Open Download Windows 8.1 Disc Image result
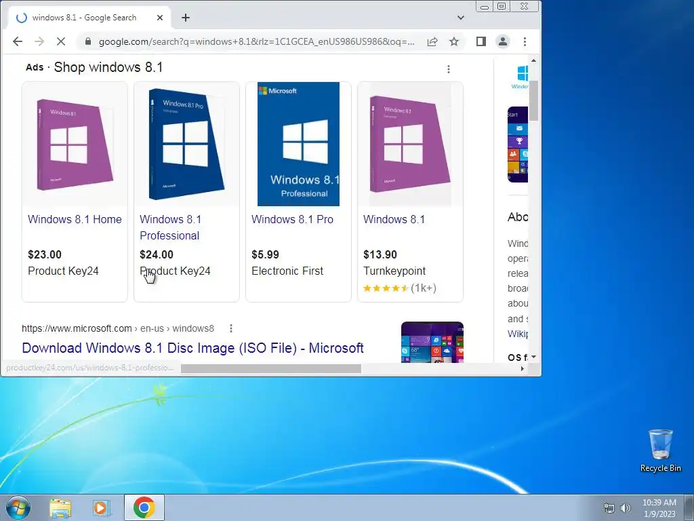Screen dimensions: 694x521 [193, 348]
